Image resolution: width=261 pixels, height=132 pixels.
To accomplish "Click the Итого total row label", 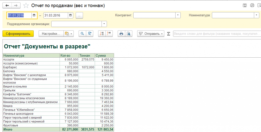I will point(8,129).
